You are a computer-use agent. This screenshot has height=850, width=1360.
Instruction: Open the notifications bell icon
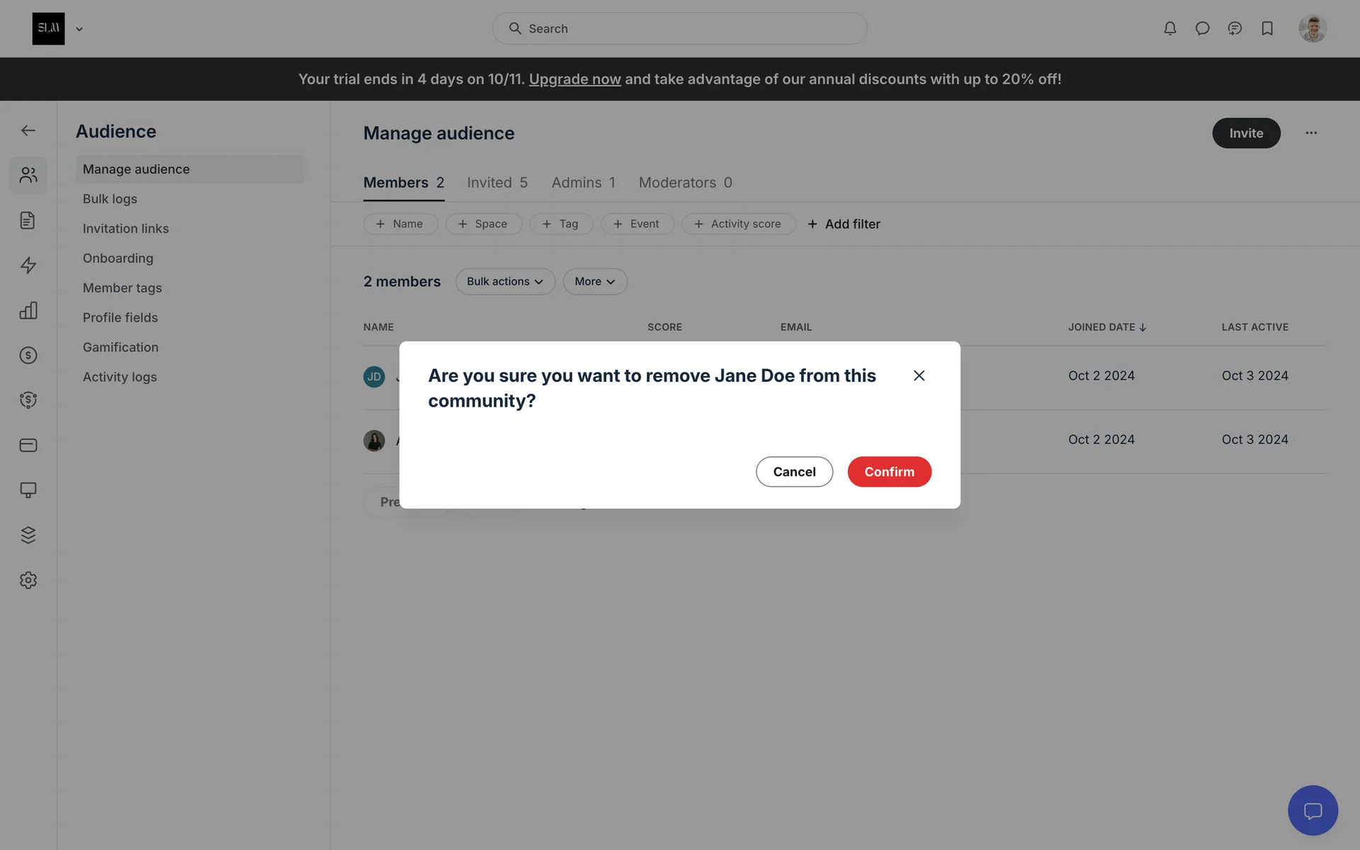coord(1169,28)
